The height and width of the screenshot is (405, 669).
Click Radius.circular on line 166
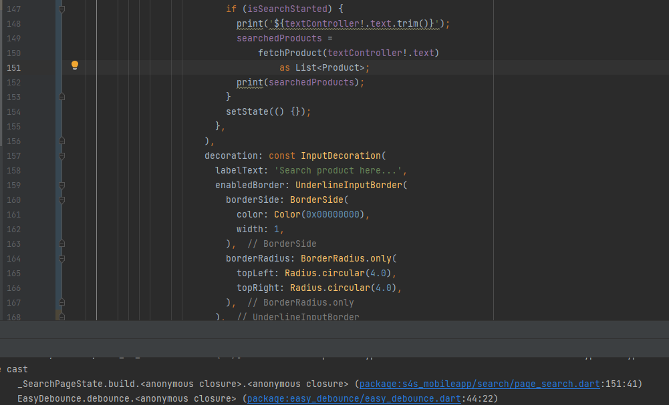pyautogui.click(x=329, y=288)
